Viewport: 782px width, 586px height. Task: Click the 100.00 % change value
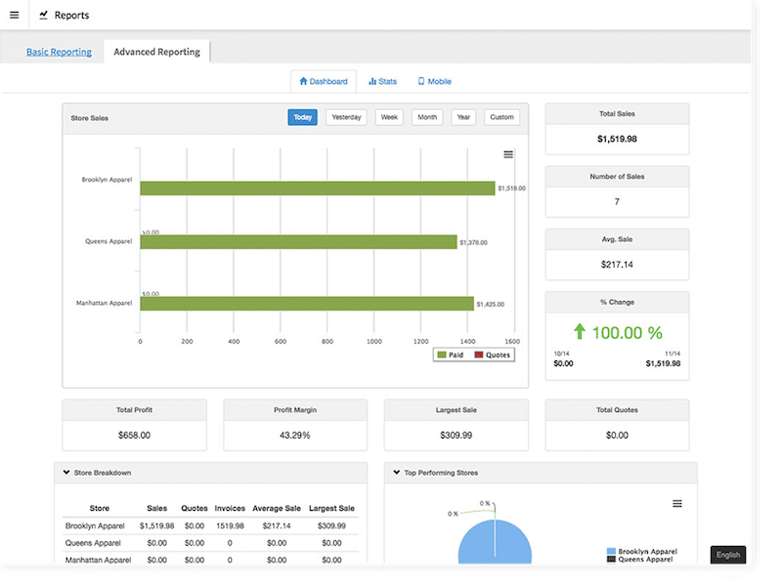[x=627, y=332]
